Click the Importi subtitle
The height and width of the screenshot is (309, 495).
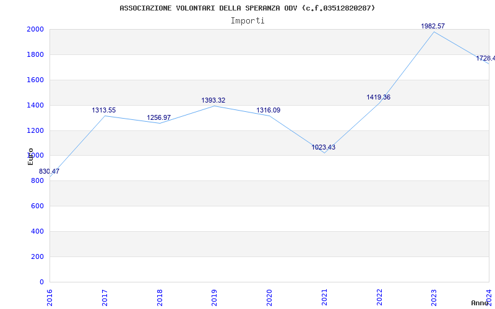pyautogui.click(x=247, y=21)
